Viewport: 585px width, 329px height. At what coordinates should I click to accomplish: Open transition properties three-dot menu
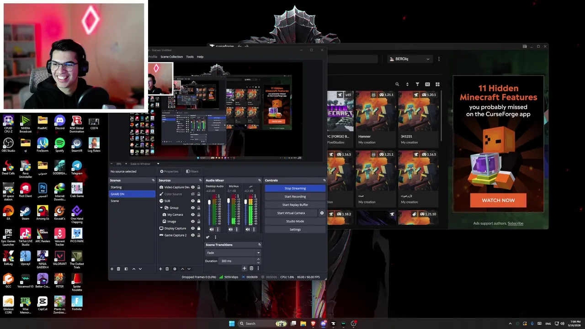pos(258,268)
